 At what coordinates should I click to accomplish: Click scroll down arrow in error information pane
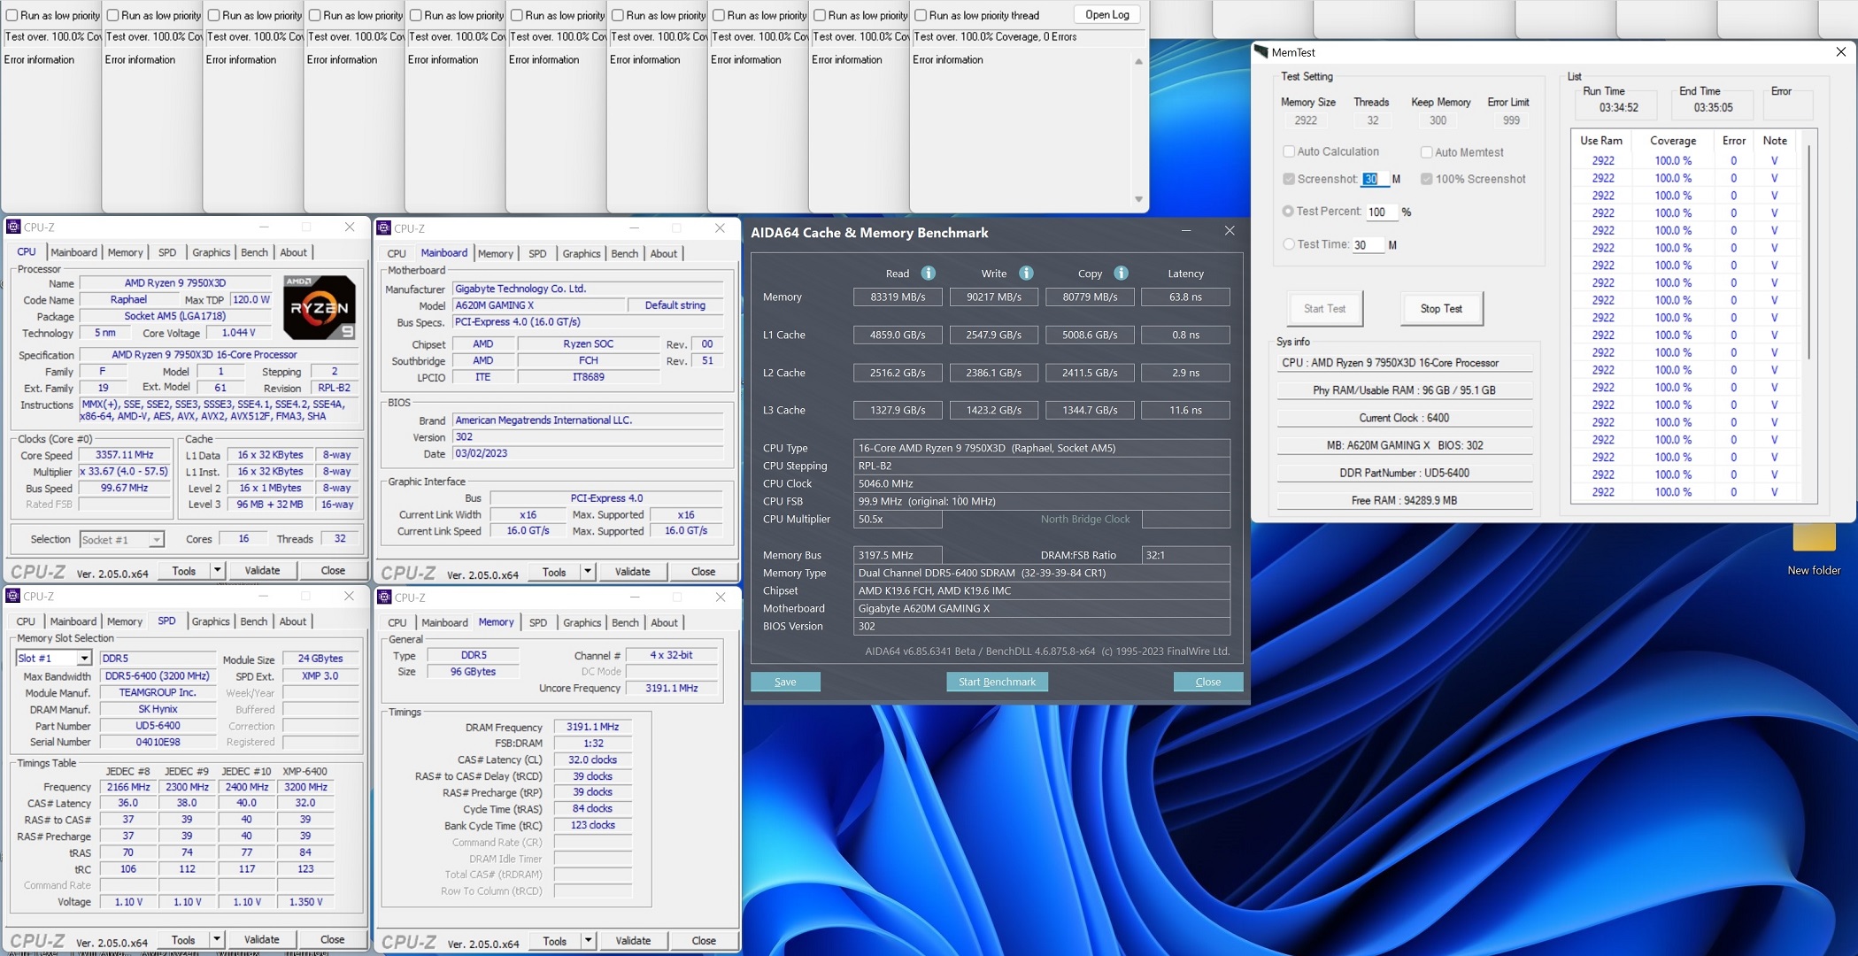click(1138, 199)
